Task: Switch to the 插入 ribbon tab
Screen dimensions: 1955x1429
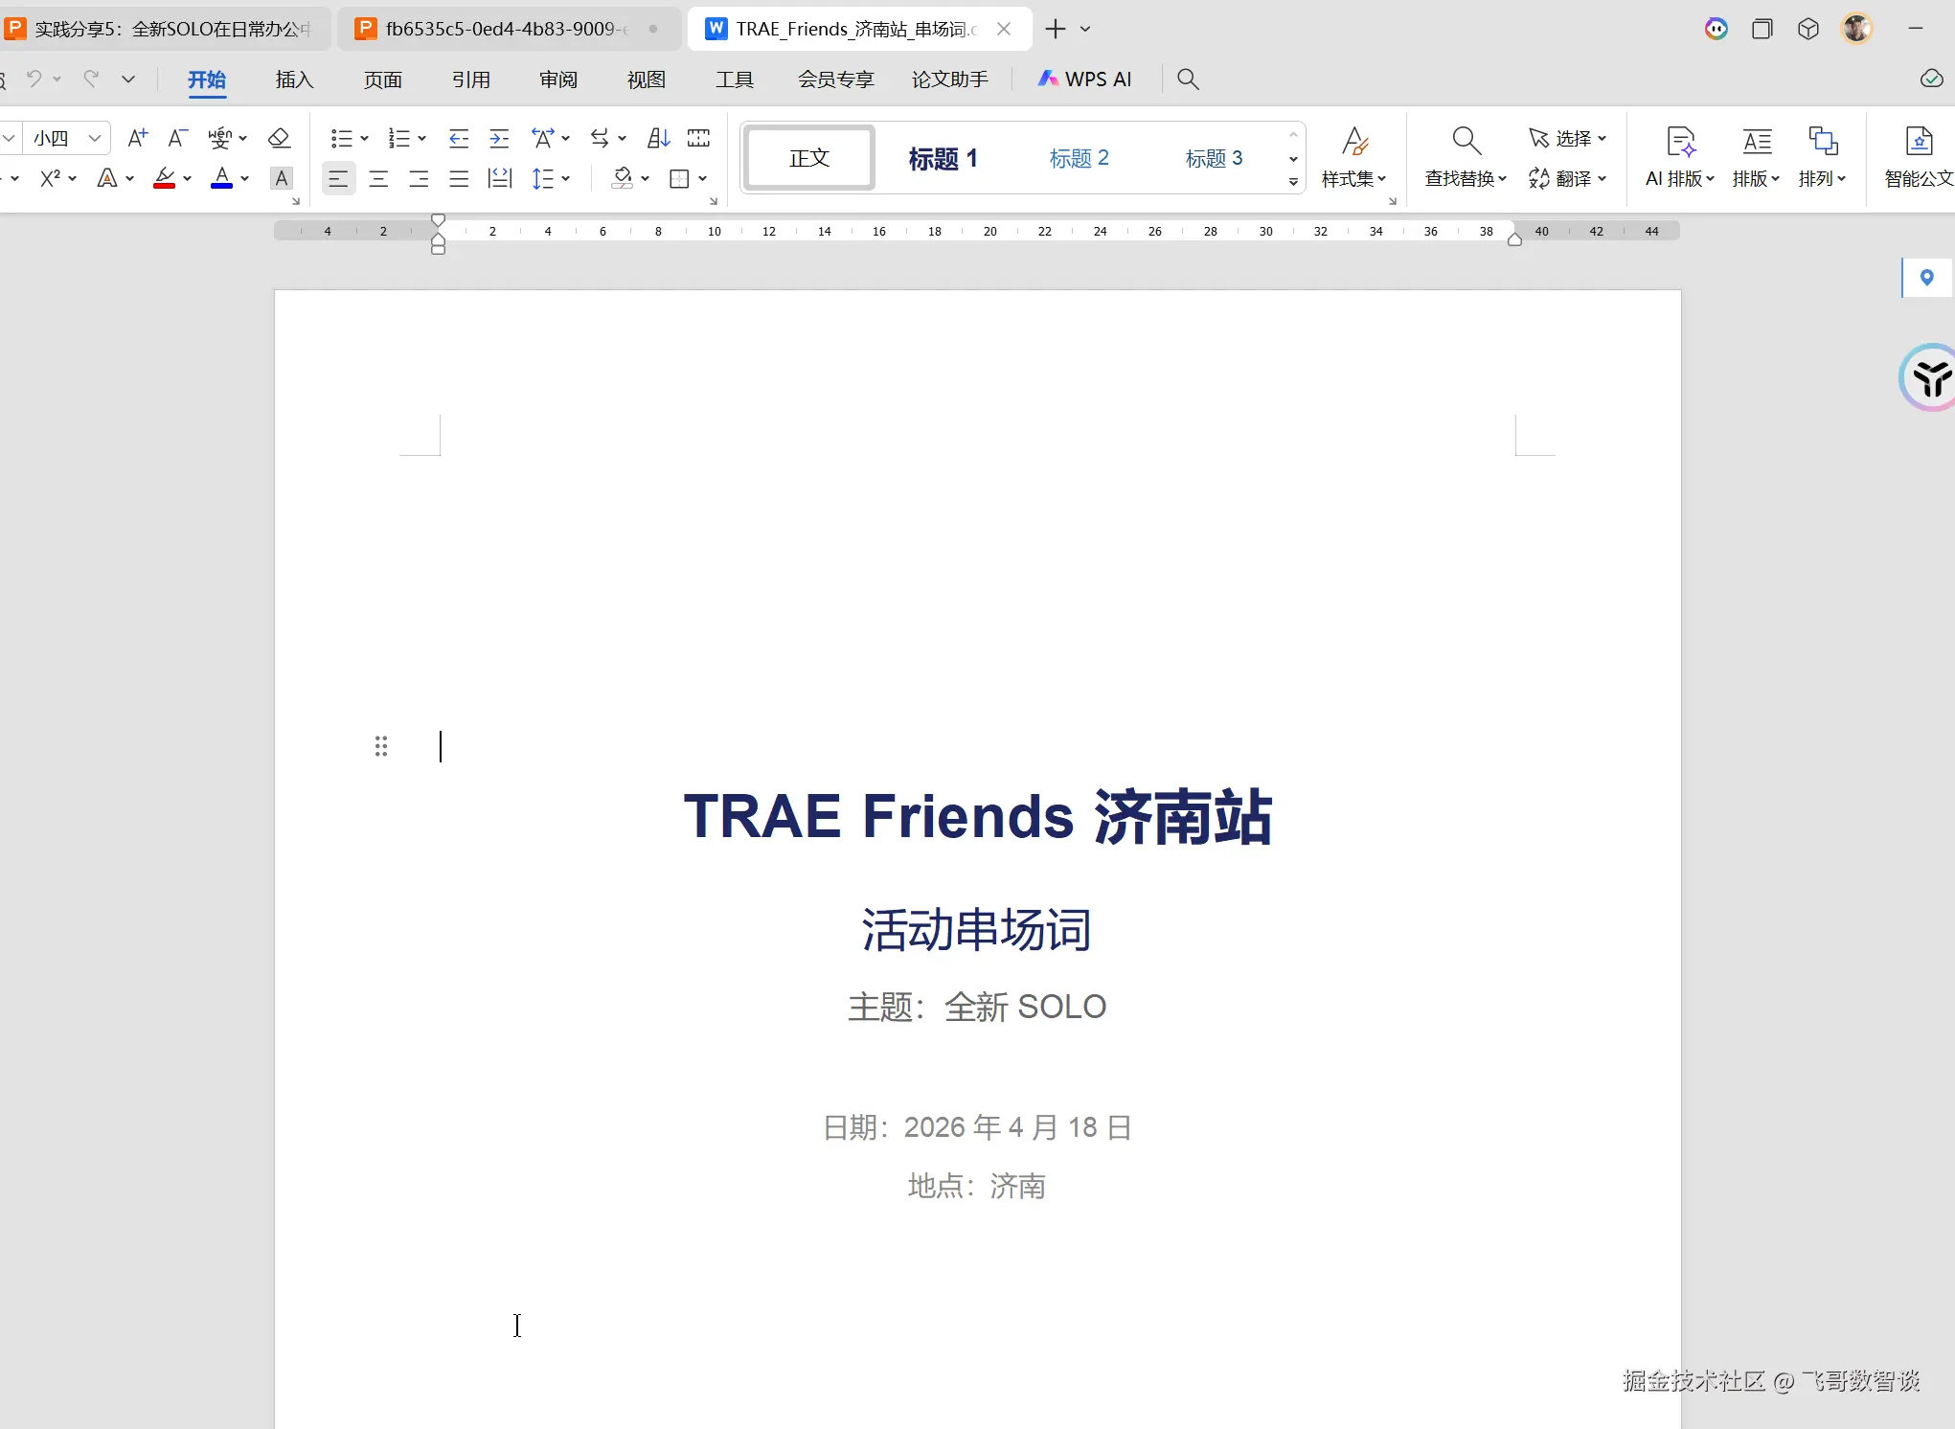Action: pos(294,79)
